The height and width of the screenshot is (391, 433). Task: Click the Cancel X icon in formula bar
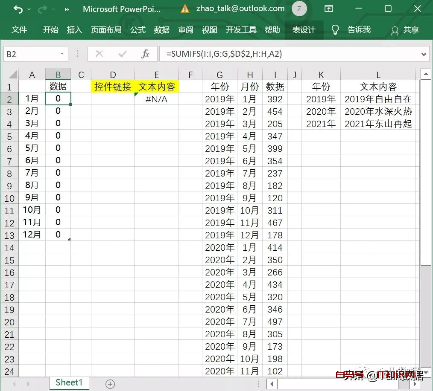[99, 54]
